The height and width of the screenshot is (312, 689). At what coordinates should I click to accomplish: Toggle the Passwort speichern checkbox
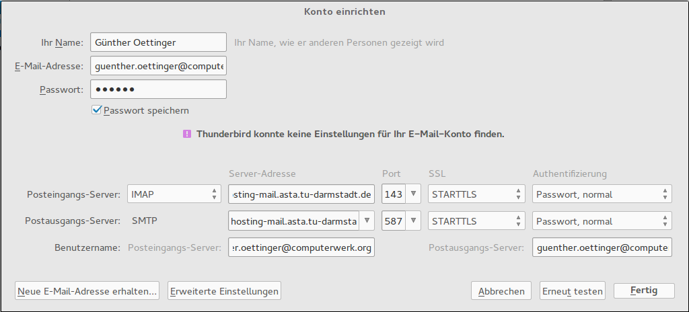pyautogui.click(x=97, y=110)
